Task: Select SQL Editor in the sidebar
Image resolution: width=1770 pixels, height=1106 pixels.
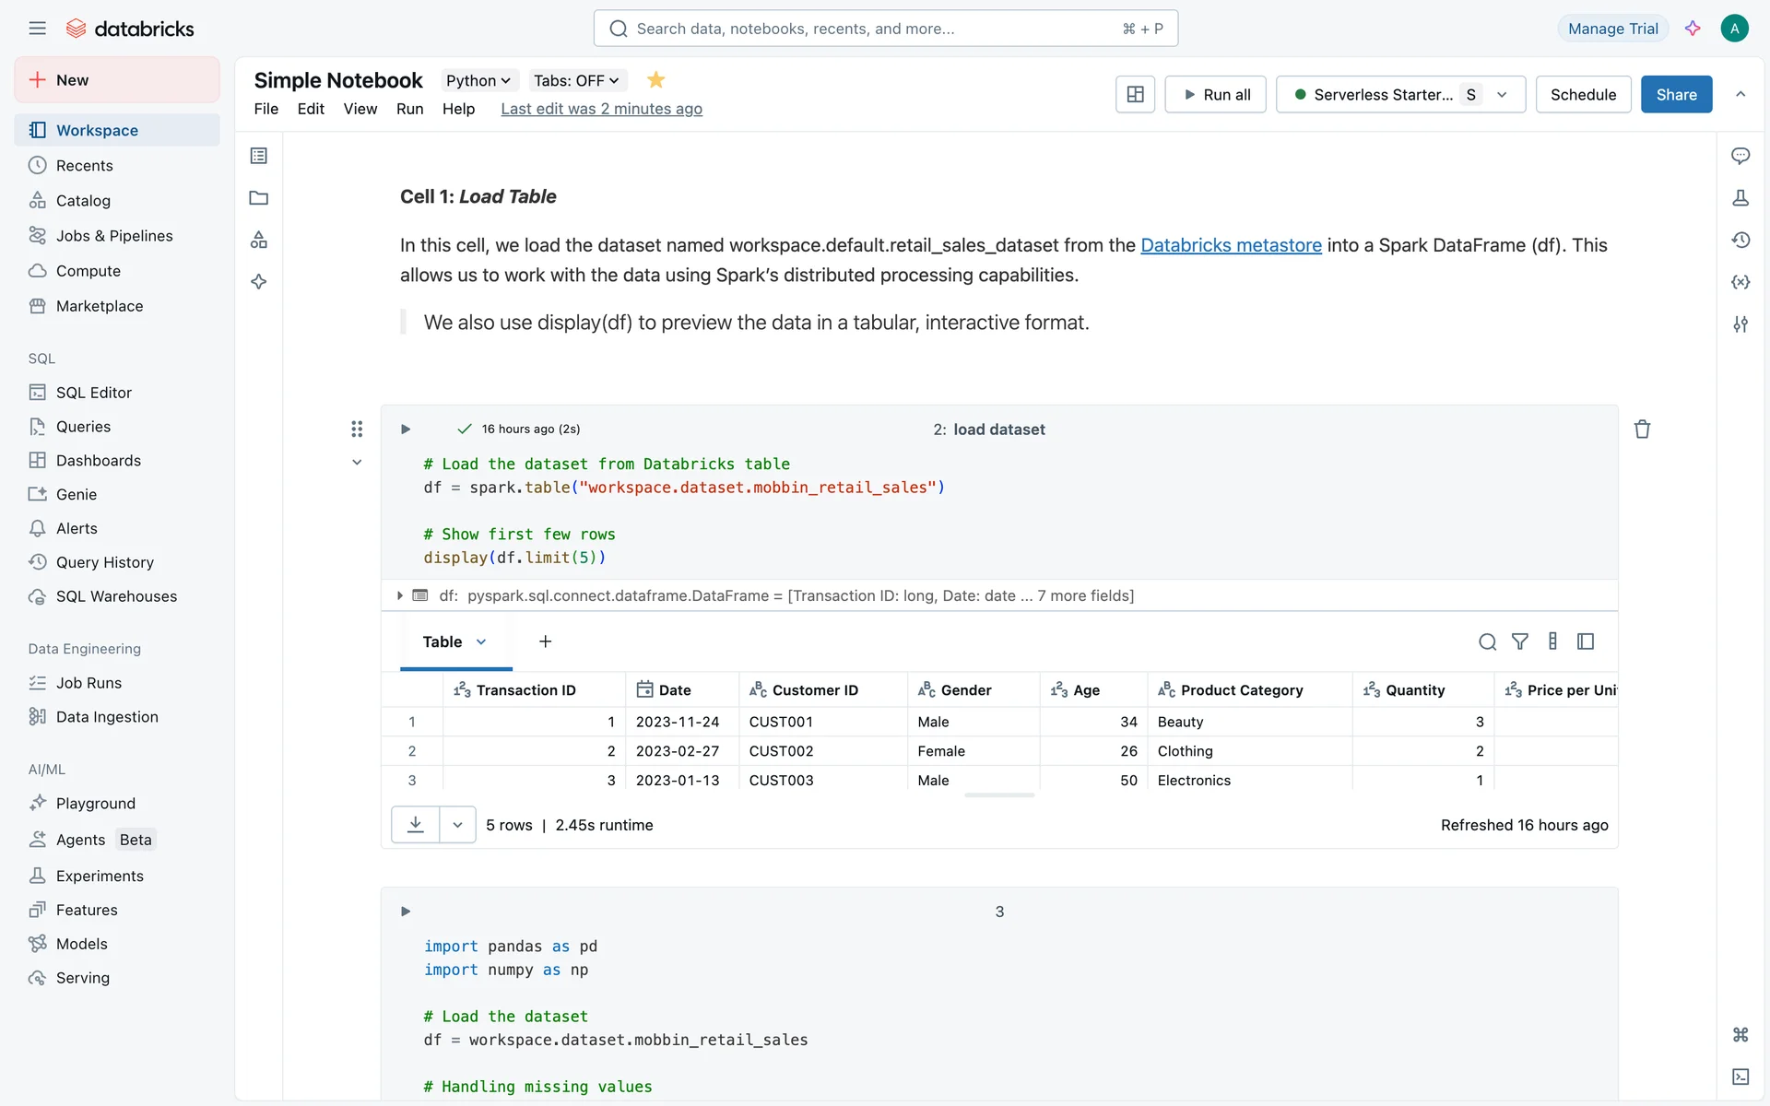Action: coord(93,393)
